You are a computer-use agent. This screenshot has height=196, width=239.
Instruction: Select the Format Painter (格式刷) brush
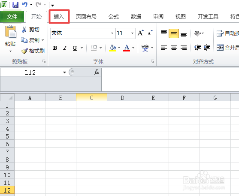(x=24, y=51)
